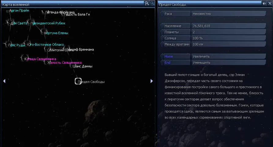Select the Предел Свободы sector marker
This screenshot has width=273, height=147.
(x=78, y=81)
